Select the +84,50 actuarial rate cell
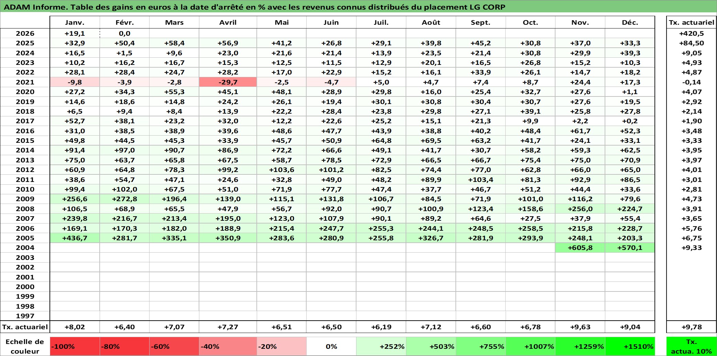Screen dimensions: 717x356 (x=691, y=43)
